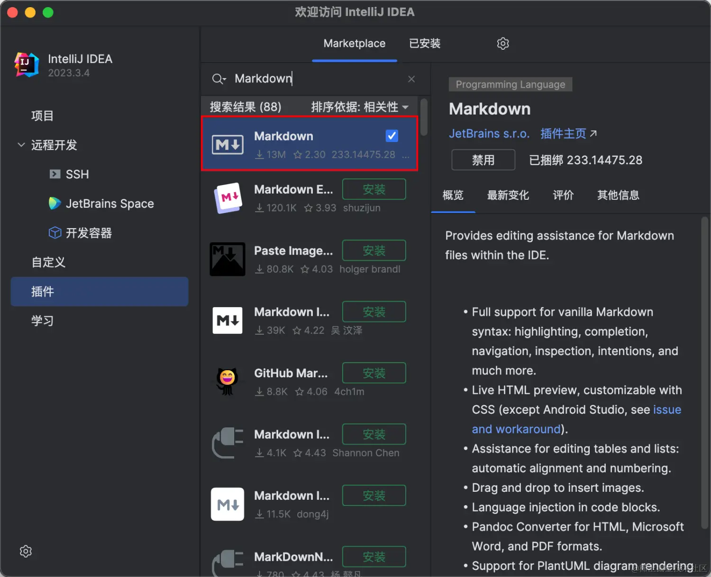Click the GitHub Markdown octocat icon
Image resolution: width=711 pixels, height=577 pixels.
[227, 382]
